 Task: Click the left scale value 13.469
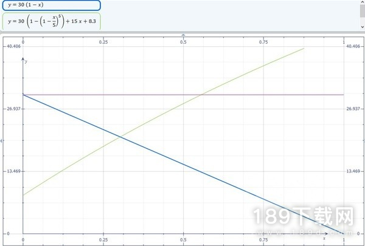(x=12, y=171)
